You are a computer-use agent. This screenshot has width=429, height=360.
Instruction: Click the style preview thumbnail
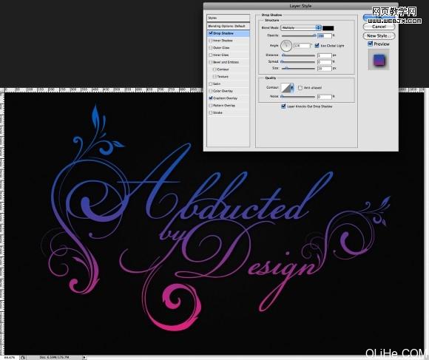pyautogui.click(x=379, y=60)
